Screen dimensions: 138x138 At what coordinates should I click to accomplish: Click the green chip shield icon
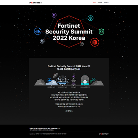coord(101,32)
